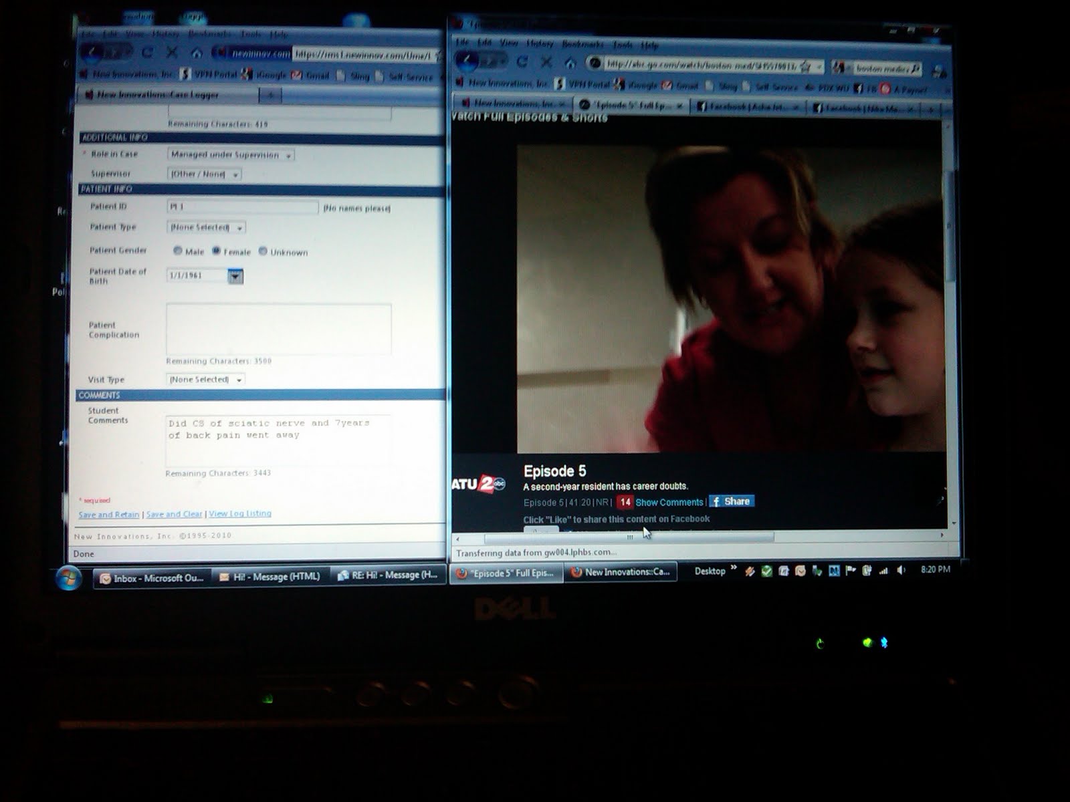
Task: Open the Patient Date of Birth calendar dropdown
Action: point(235,275)
